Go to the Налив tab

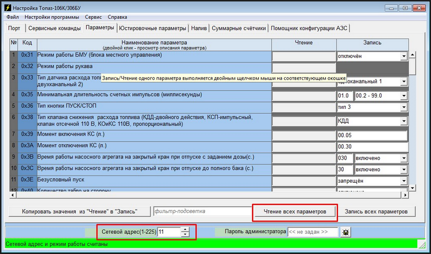point(199,28)
